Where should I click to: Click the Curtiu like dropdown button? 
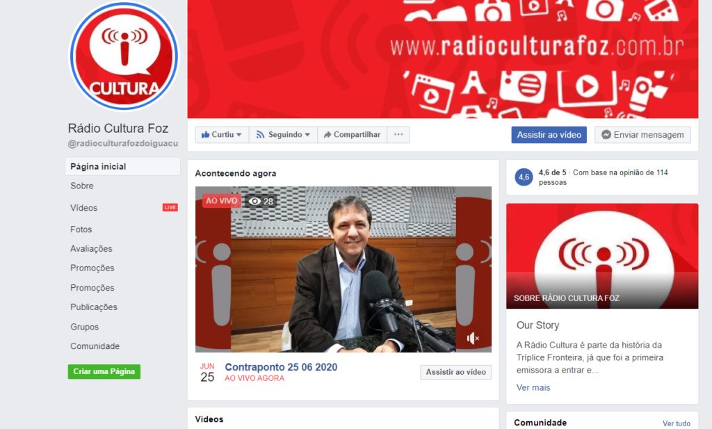(222, 135)
